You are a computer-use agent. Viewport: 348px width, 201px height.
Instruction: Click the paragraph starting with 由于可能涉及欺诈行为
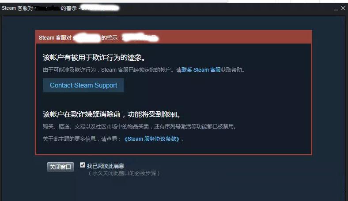(144, 70)
